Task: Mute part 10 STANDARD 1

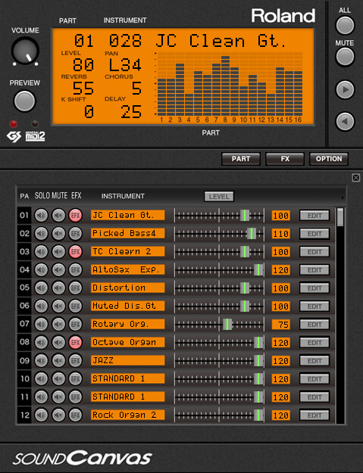Action: point(58,378)
